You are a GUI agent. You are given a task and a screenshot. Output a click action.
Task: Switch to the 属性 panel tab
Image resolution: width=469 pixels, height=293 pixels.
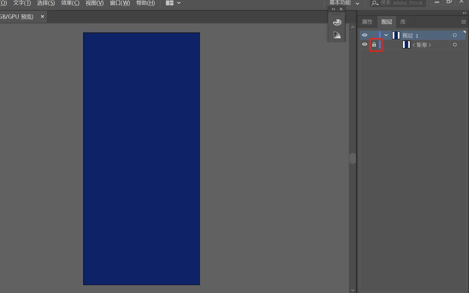tap(367, 22)
